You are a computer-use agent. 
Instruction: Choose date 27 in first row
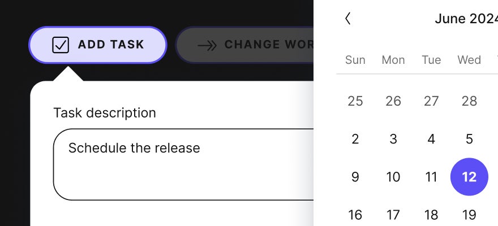click(x=431, y=101)
